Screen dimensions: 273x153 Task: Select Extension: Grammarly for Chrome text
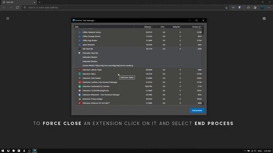pos(96,86)
